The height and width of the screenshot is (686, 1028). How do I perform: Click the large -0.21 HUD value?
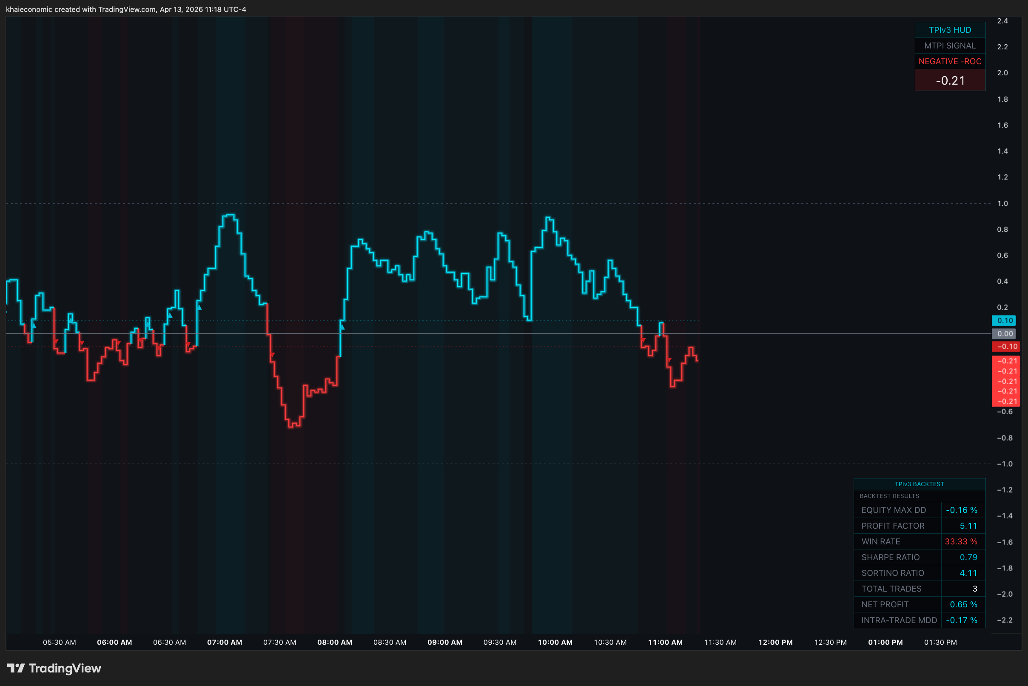pos(950,80)
